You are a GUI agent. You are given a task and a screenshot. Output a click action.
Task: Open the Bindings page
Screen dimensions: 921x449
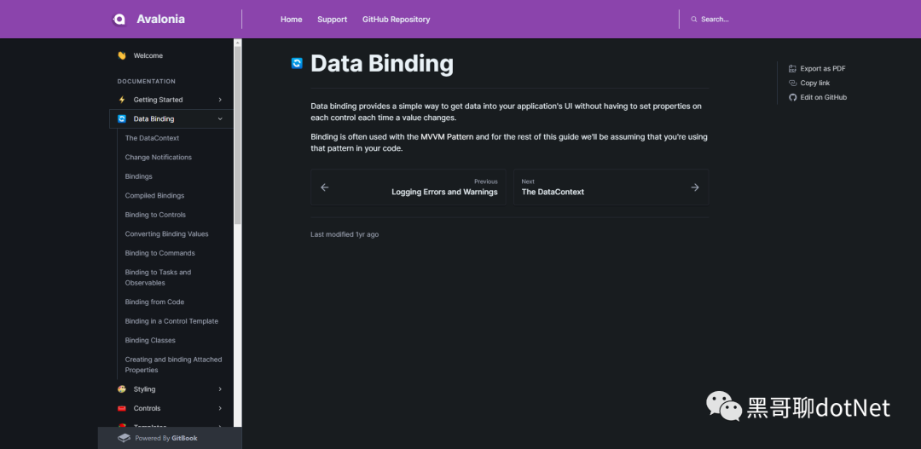(139, 176)
